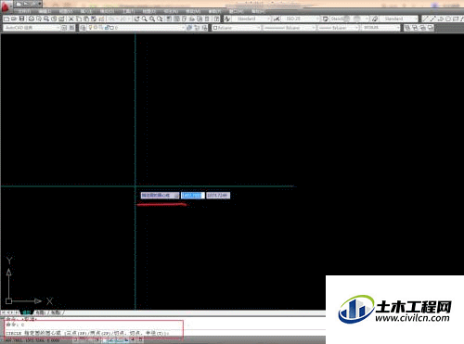Select the Polyline draw tool
The image size is (464, 344).
point(441,19)
